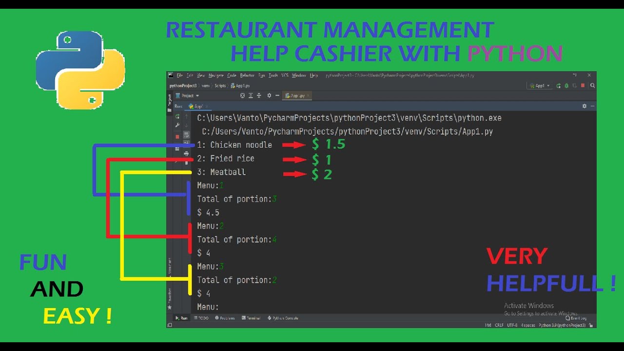Click the venv breadcrumb
Screen dimensions: 624x351
[x=206, y=86]
